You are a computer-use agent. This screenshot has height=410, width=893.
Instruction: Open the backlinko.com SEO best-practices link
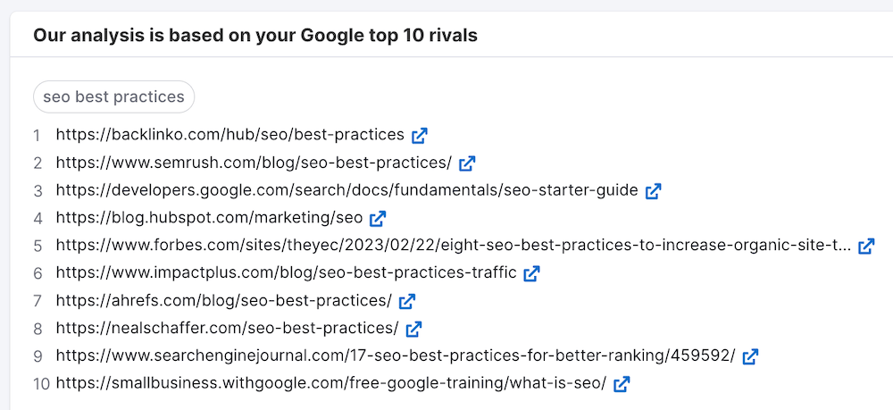click(x=230, y=135)
